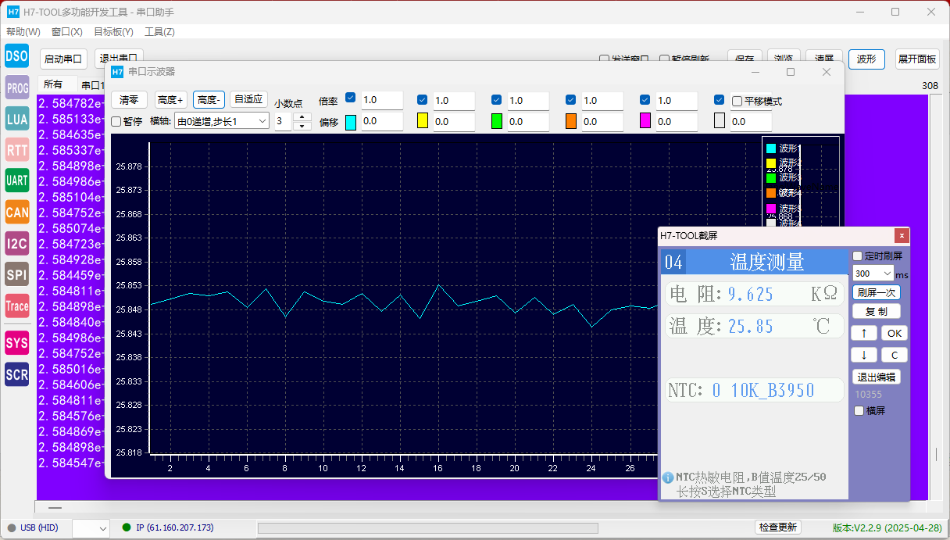Click the 版本:V2.2.9 version text
950x540 pixels.
(x=888, y=528)
